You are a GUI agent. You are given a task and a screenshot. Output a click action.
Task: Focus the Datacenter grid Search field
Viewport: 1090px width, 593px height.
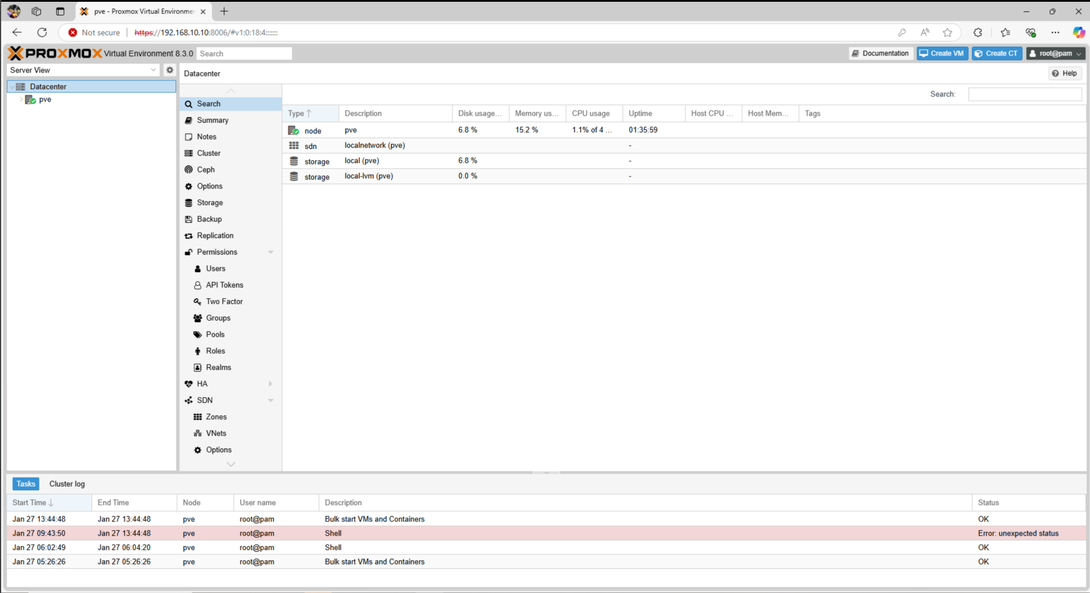[x=1024, y=94]
